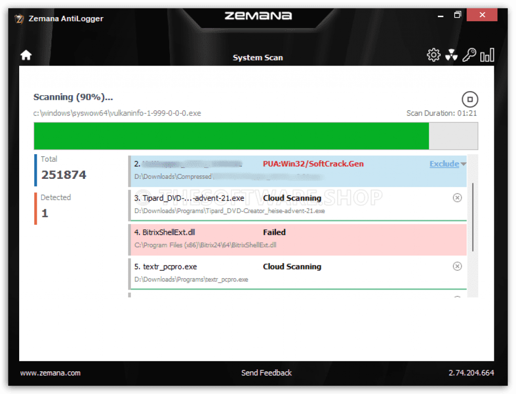Expand the Exclude dropdown arrow
This screenshot has height=394, width=516.
click(x=464, y=164)
